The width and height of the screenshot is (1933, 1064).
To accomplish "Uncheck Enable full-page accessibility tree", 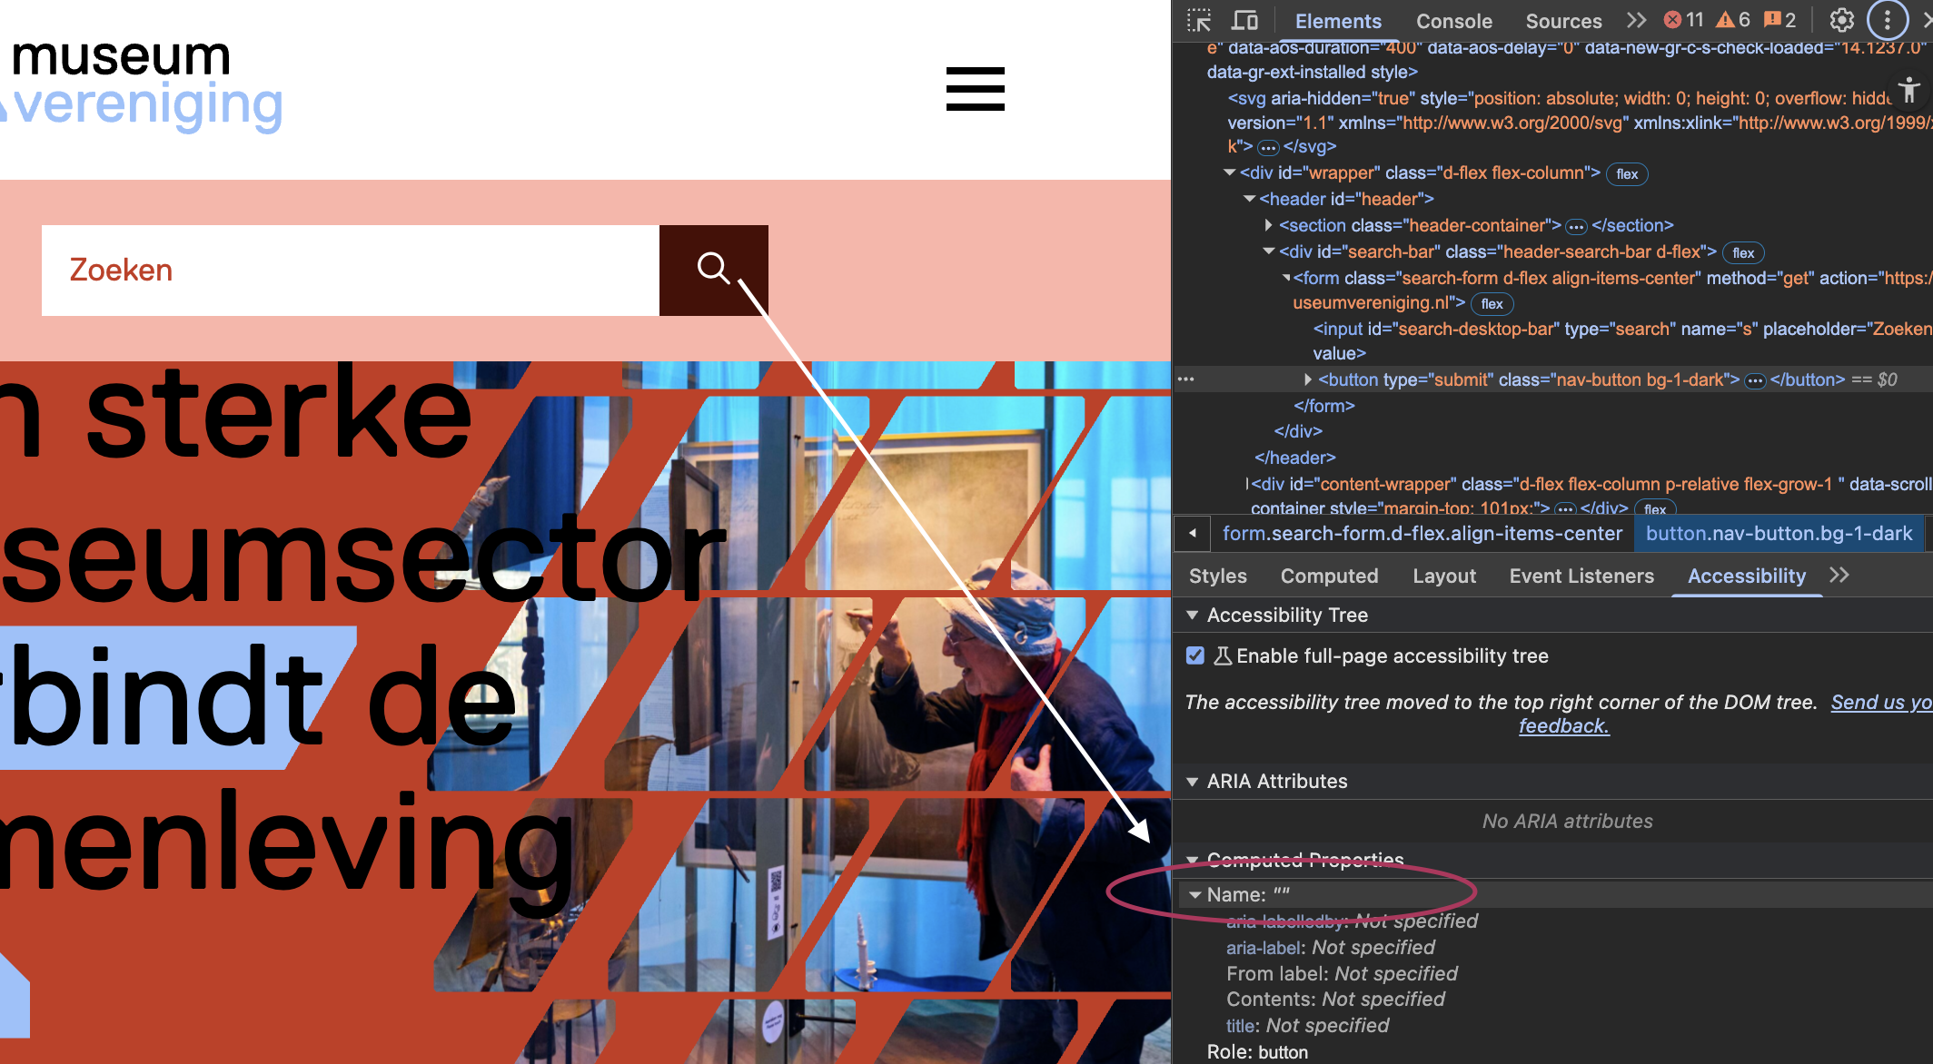I will [1195, 655].
